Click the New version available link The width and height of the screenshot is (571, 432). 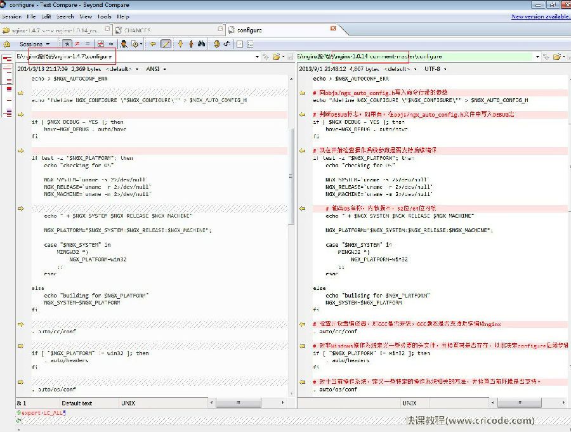tap(541, 16)
